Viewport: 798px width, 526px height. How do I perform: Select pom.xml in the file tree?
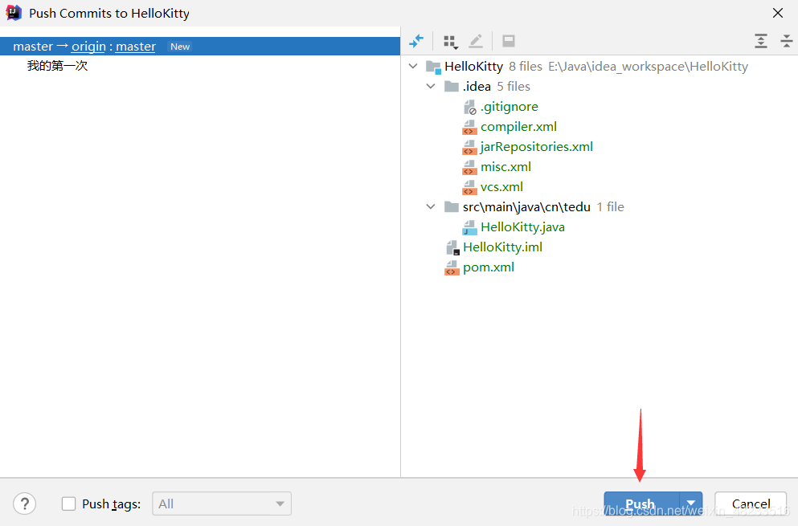tap(489, 267)
